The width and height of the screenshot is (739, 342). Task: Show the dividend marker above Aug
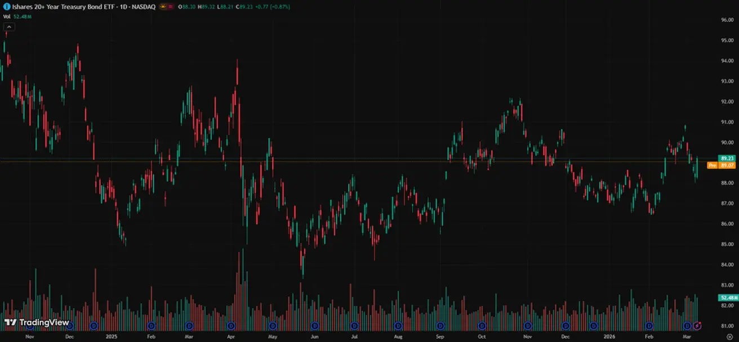398,326
